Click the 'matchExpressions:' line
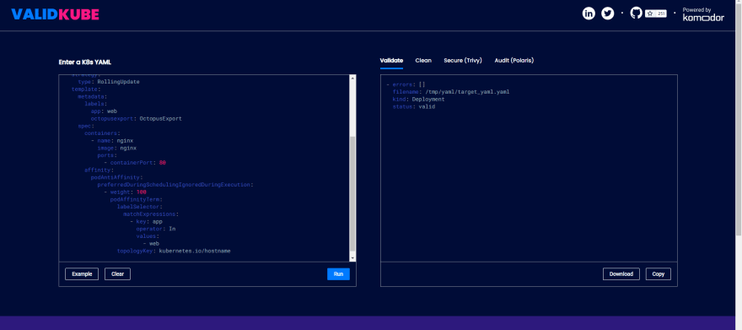Viewport: 742px width, 330px height. tap(151, 214)
